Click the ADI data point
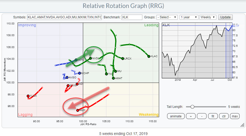Viewport: 246px width, 136px height. point(77,84)
